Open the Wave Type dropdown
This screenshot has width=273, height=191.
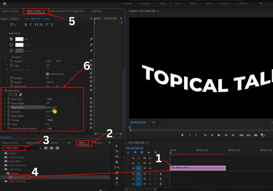[x=60, y=99]
